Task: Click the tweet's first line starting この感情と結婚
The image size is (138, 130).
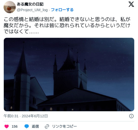Action: pos(67,19)
